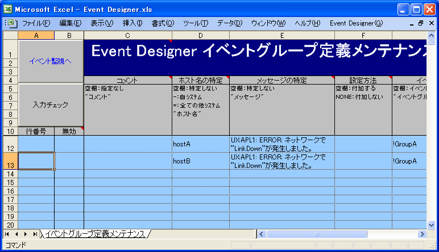439x252 pixels.
Task: Restore the workbook window in menu bar
Action: [x=421, y=23]
